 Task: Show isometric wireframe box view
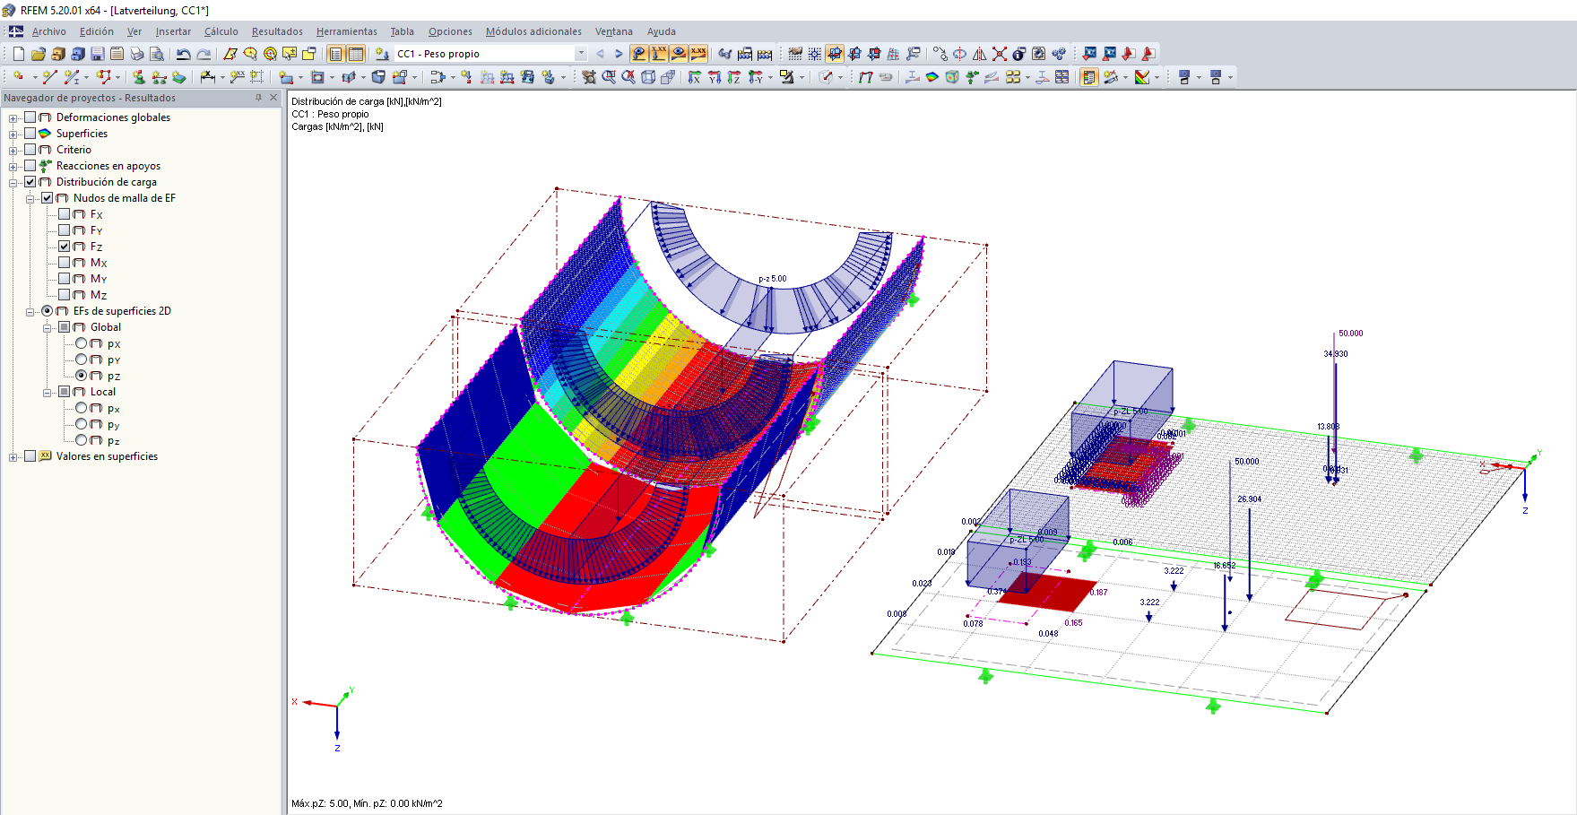648,77
